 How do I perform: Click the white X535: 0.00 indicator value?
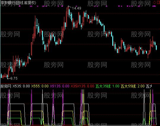pos(21,86)
